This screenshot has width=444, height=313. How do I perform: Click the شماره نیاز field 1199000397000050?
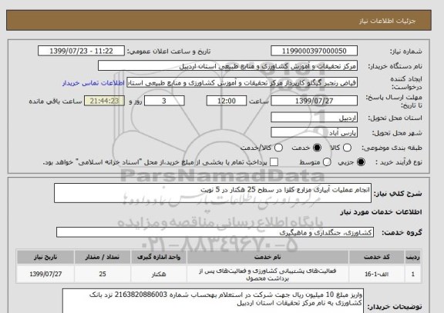point(314,51)
